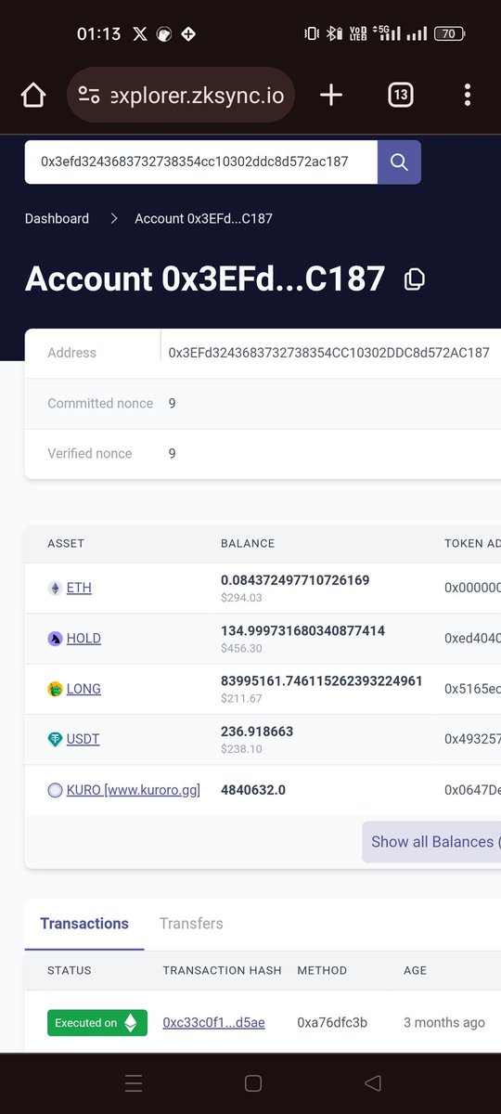The height and width of the screenshot is (1114, 501).
Task: Click the Executed on status badge
Action: (97, 1023)
